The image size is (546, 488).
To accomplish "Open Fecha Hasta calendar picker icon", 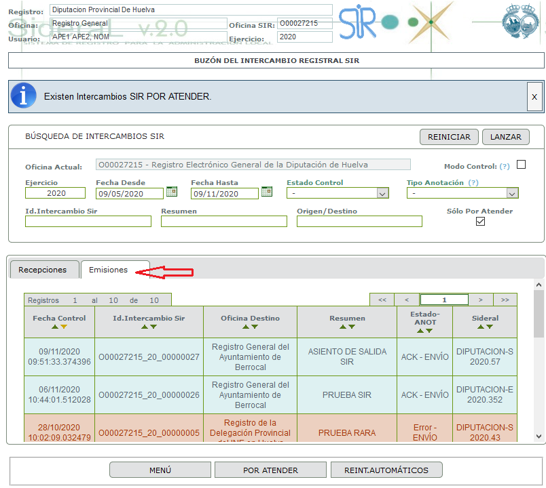I will tap(267, 191).
